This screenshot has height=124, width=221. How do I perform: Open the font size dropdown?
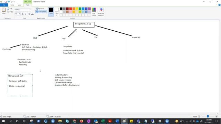pos(19,14)
